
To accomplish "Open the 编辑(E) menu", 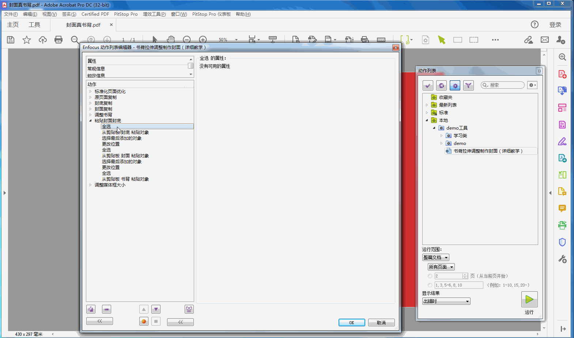I will click(30, 14).
